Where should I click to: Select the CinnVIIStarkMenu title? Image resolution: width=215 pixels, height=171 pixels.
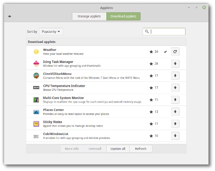(x=57, y=74)
